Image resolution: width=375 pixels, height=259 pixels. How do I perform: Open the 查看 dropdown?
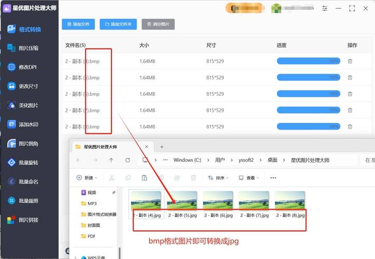coord(249,178)
